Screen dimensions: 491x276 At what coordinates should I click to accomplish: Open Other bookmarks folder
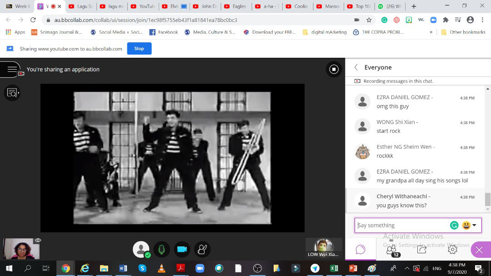pyautogui.click(x=463, y=32)
